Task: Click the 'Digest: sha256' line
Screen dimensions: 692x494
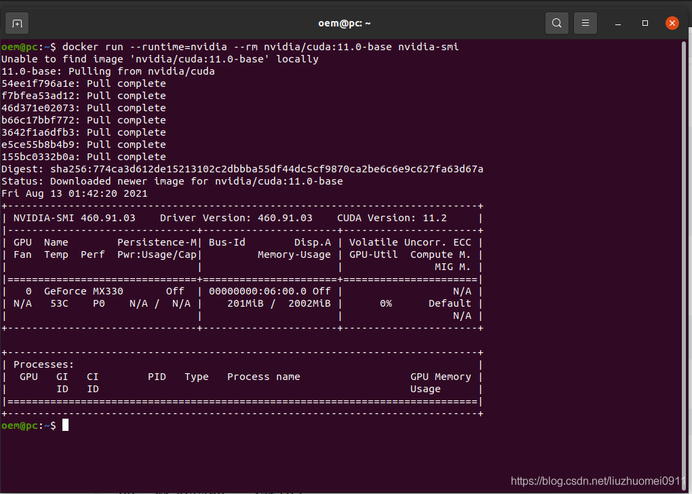Action: [242, 169]
